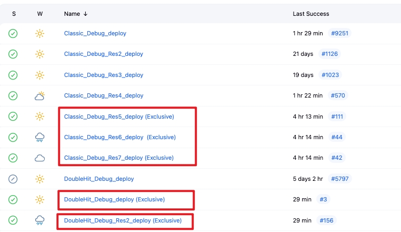Open DoubleHit_Debug_Res2_deploy (Exclusive) job
401x232 pixels.
coord(123,220)
